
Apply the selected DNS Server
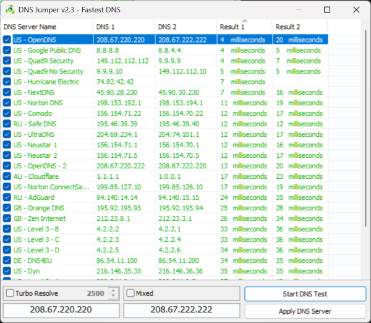(x=305, y=311)
